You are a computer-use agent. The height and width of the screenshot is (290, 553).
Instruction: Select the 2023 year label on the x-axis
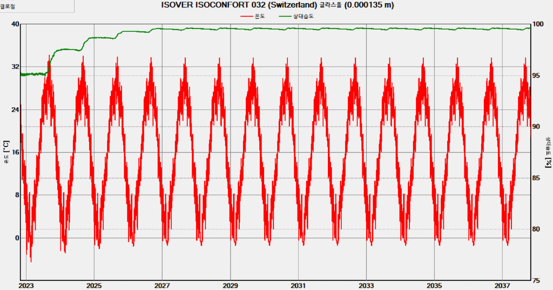[26, 285]
